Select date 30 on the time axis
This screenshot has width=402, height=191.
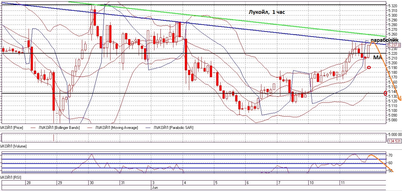coord(91,183)
